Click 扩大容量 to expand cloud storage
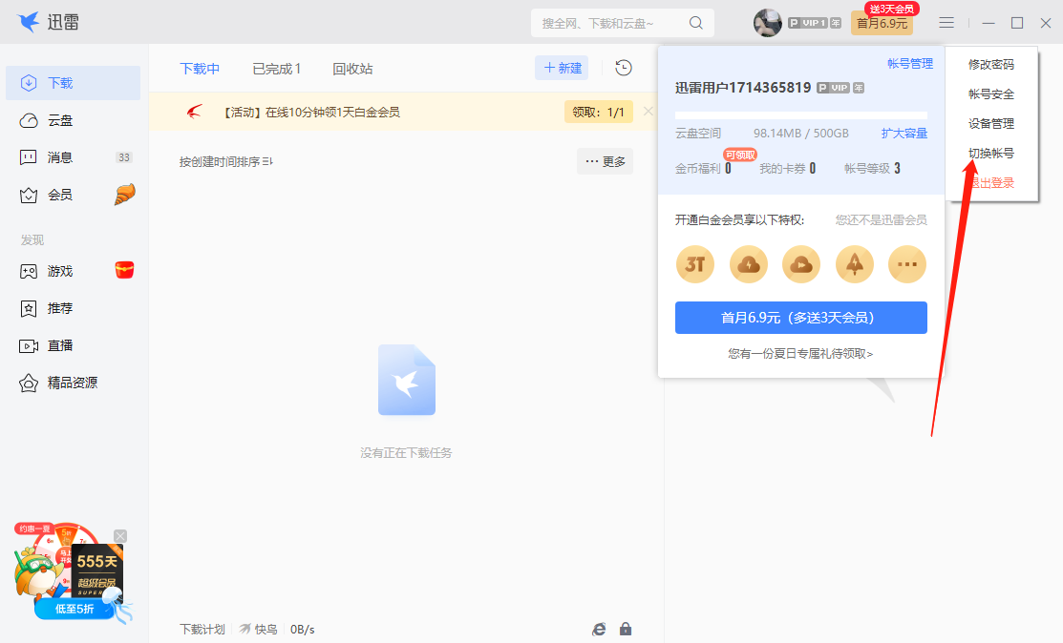 (905, 134)
